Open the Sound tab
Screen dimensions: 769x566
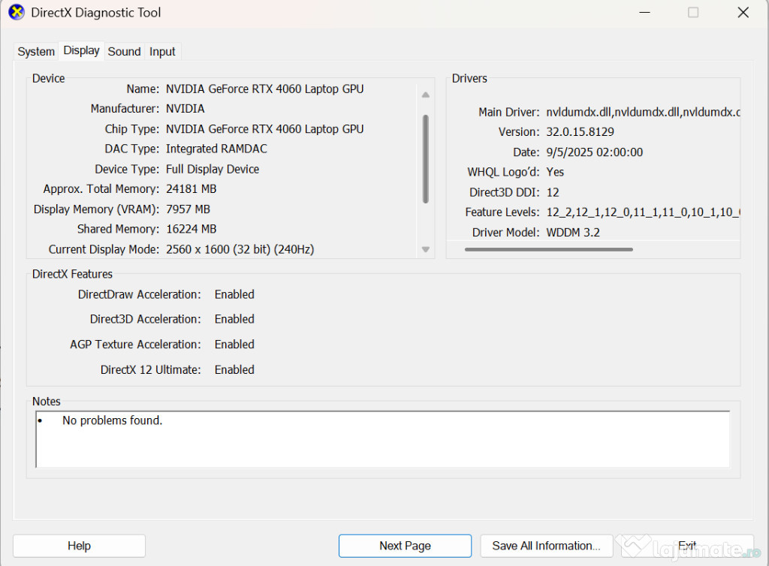coord(124,52)
